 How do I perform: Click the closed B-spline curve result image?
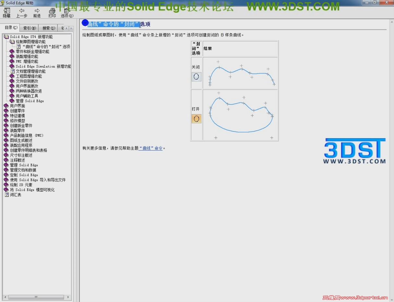coord(241,115)
